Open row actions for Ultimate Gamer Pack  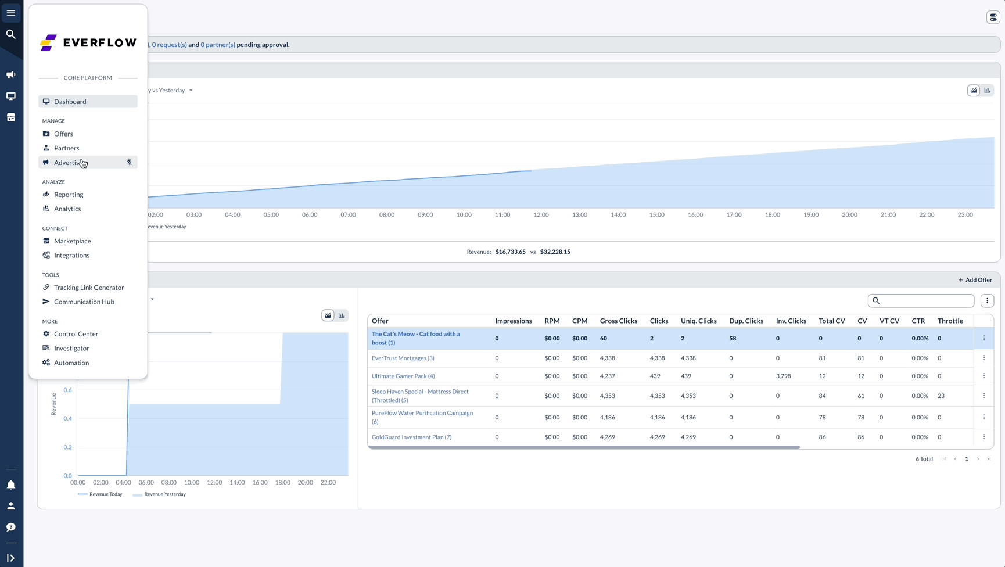point(984,376)
